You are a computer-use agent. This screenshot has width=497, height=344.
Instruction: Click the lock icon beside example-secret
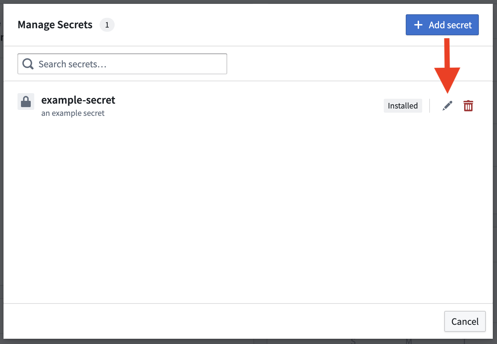(x=26, y=102)
